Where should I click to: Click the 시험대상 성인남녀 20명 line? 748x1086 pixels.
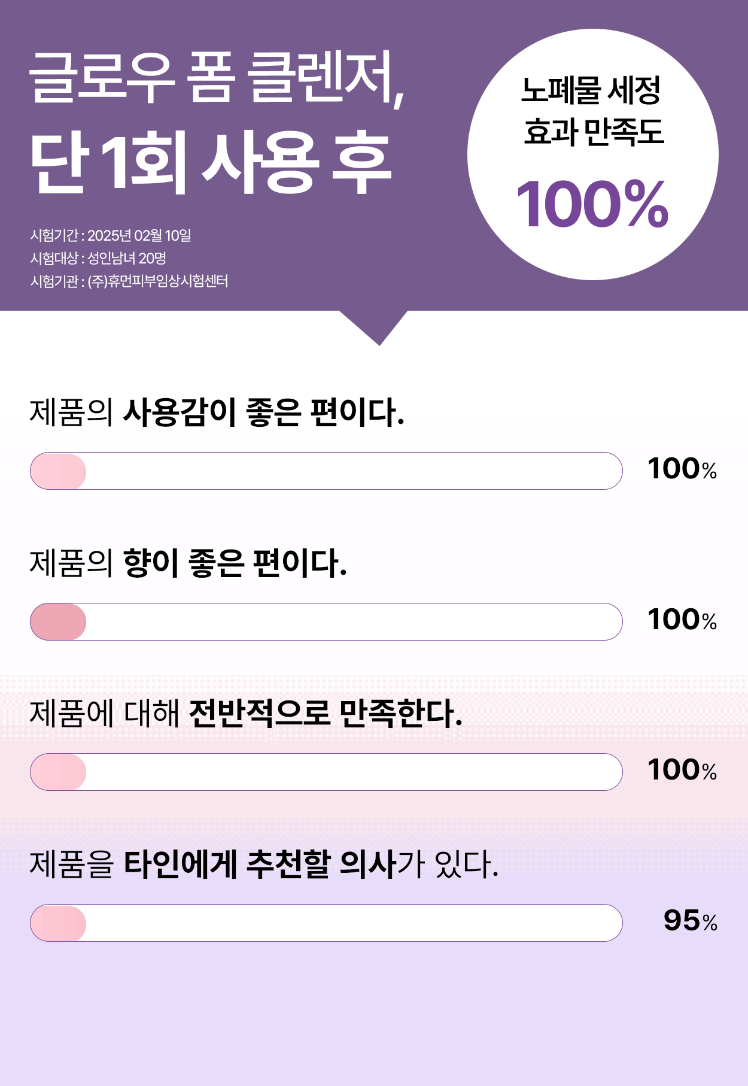98,258
